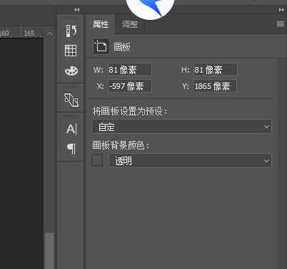The image size is (287, 269).
Task: Switch to the 属性 tab
Action: pos(101,24)
